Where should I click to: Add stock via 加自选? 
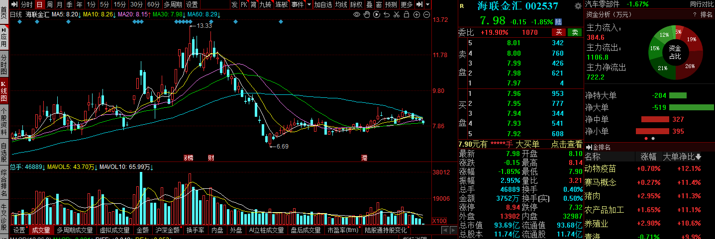(323, 4)
